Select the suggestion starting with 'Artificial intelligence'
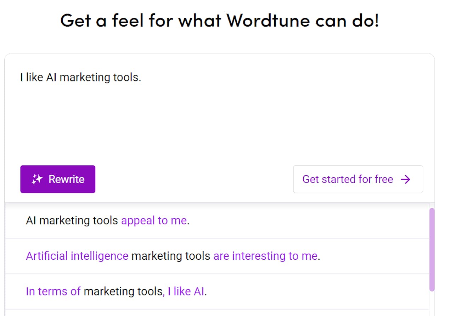Screen dimensions: 462x316 (173, 256)
